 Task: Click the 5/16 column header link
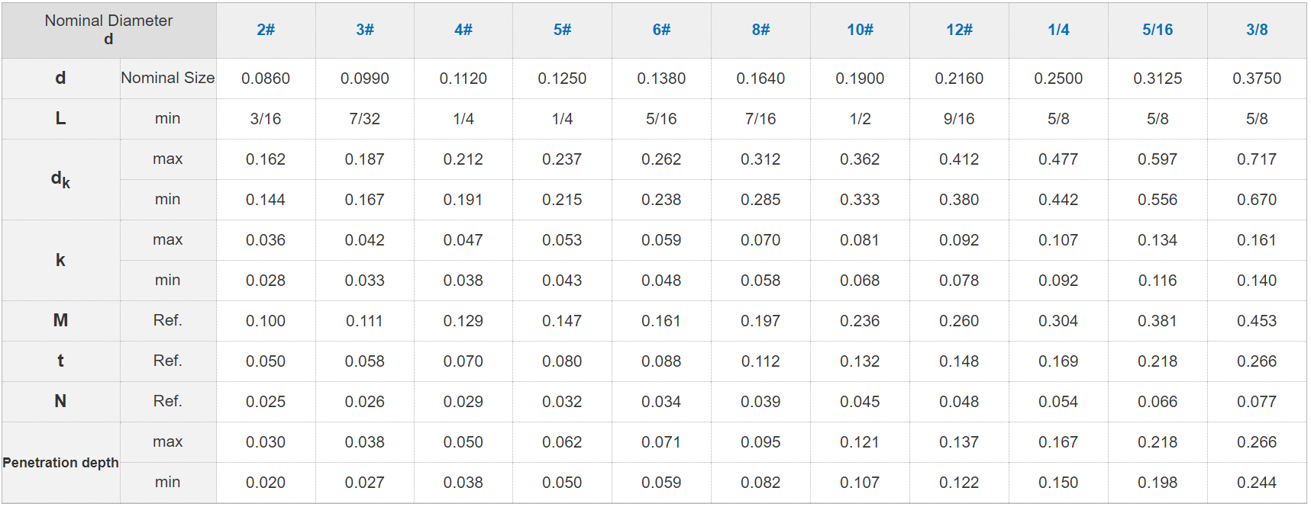pyautogui.click(x=1158, y=30)
